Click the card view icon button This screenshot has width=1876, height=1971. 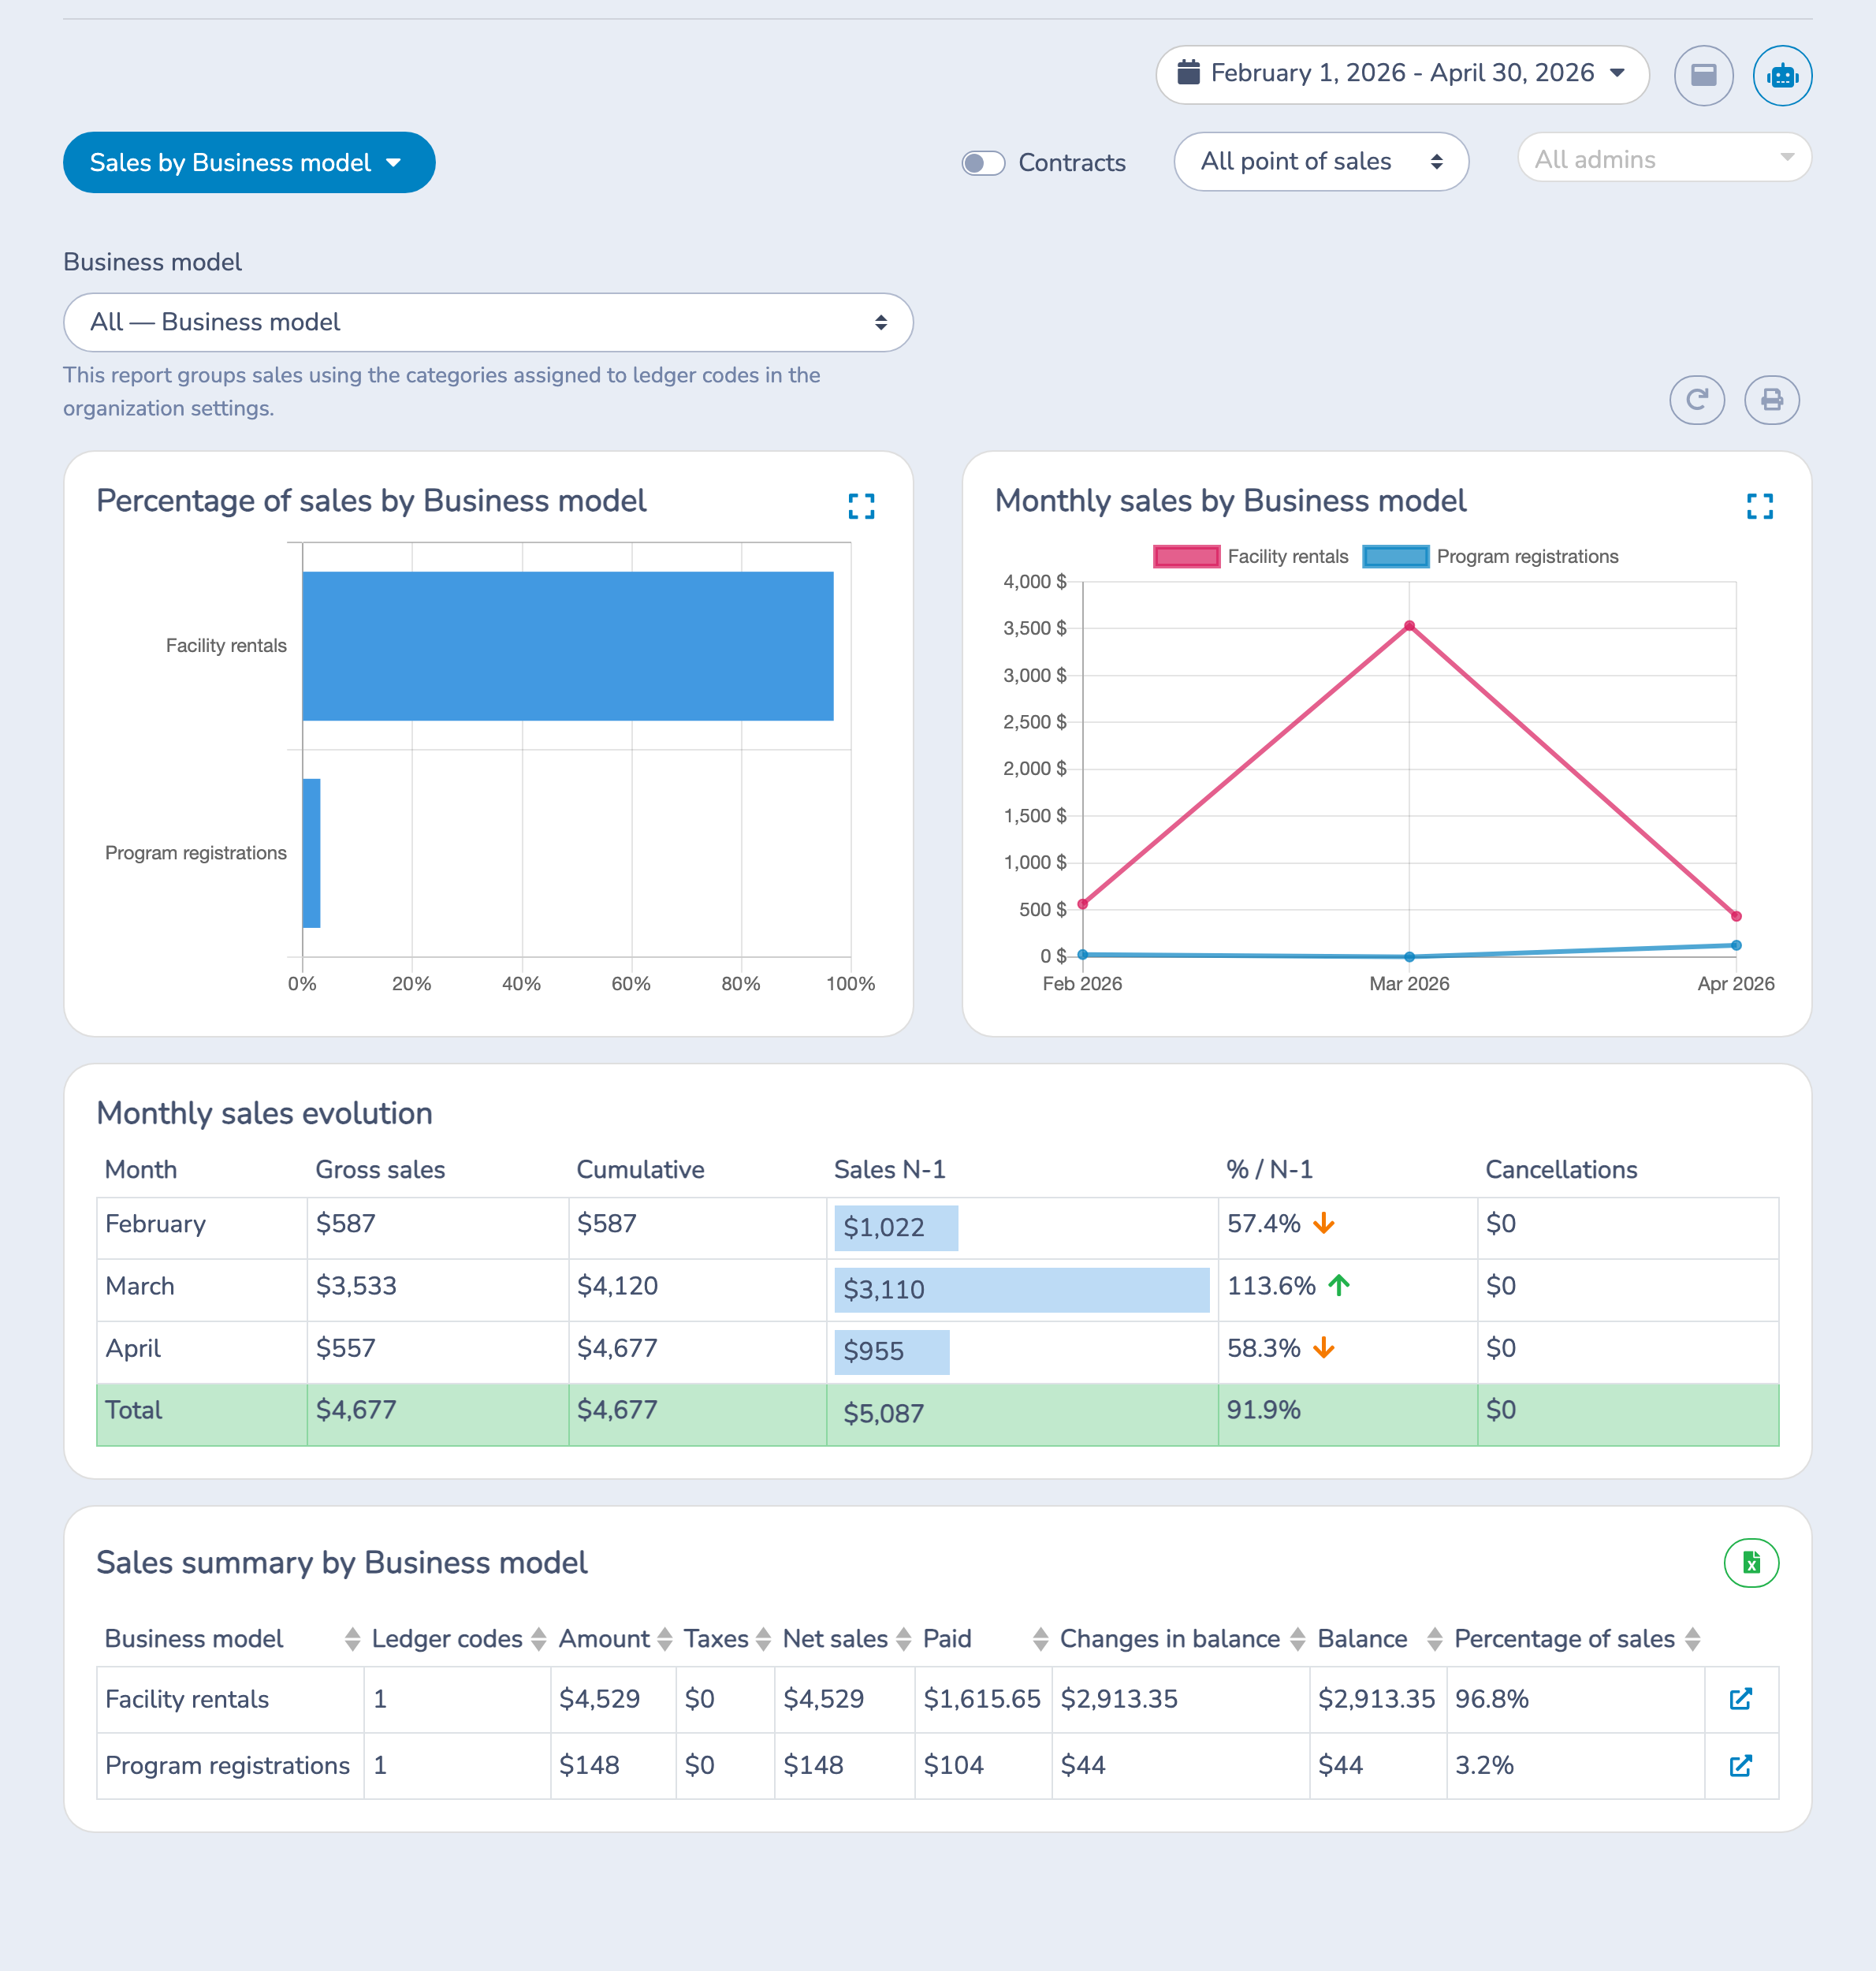coord(1703,75)
